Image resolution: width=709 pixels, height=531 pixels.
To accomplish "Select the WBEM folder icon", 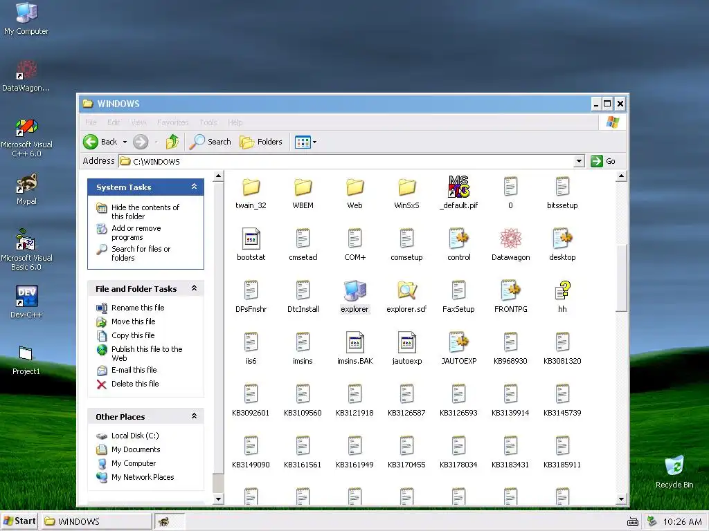I will click(x=303, y=187).
